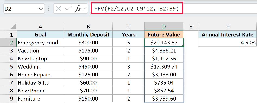Click the Monthly Deposit header cell
The width and height of the screenshot is (257, 103).
pyautogui.click(x=88, y=35)
